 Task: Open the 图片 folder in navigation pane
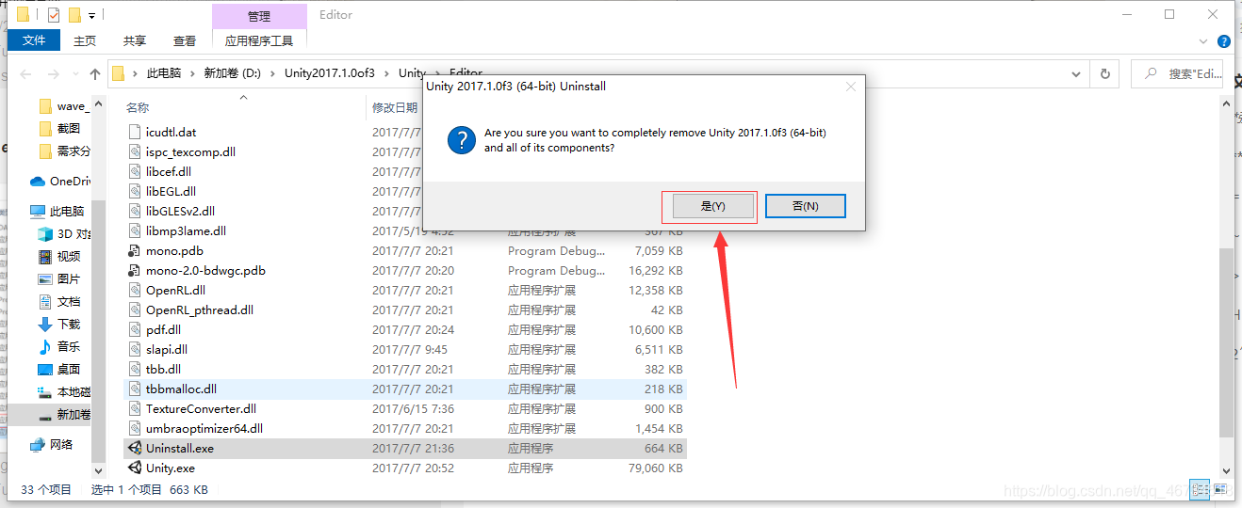click(x=58, y=279)
